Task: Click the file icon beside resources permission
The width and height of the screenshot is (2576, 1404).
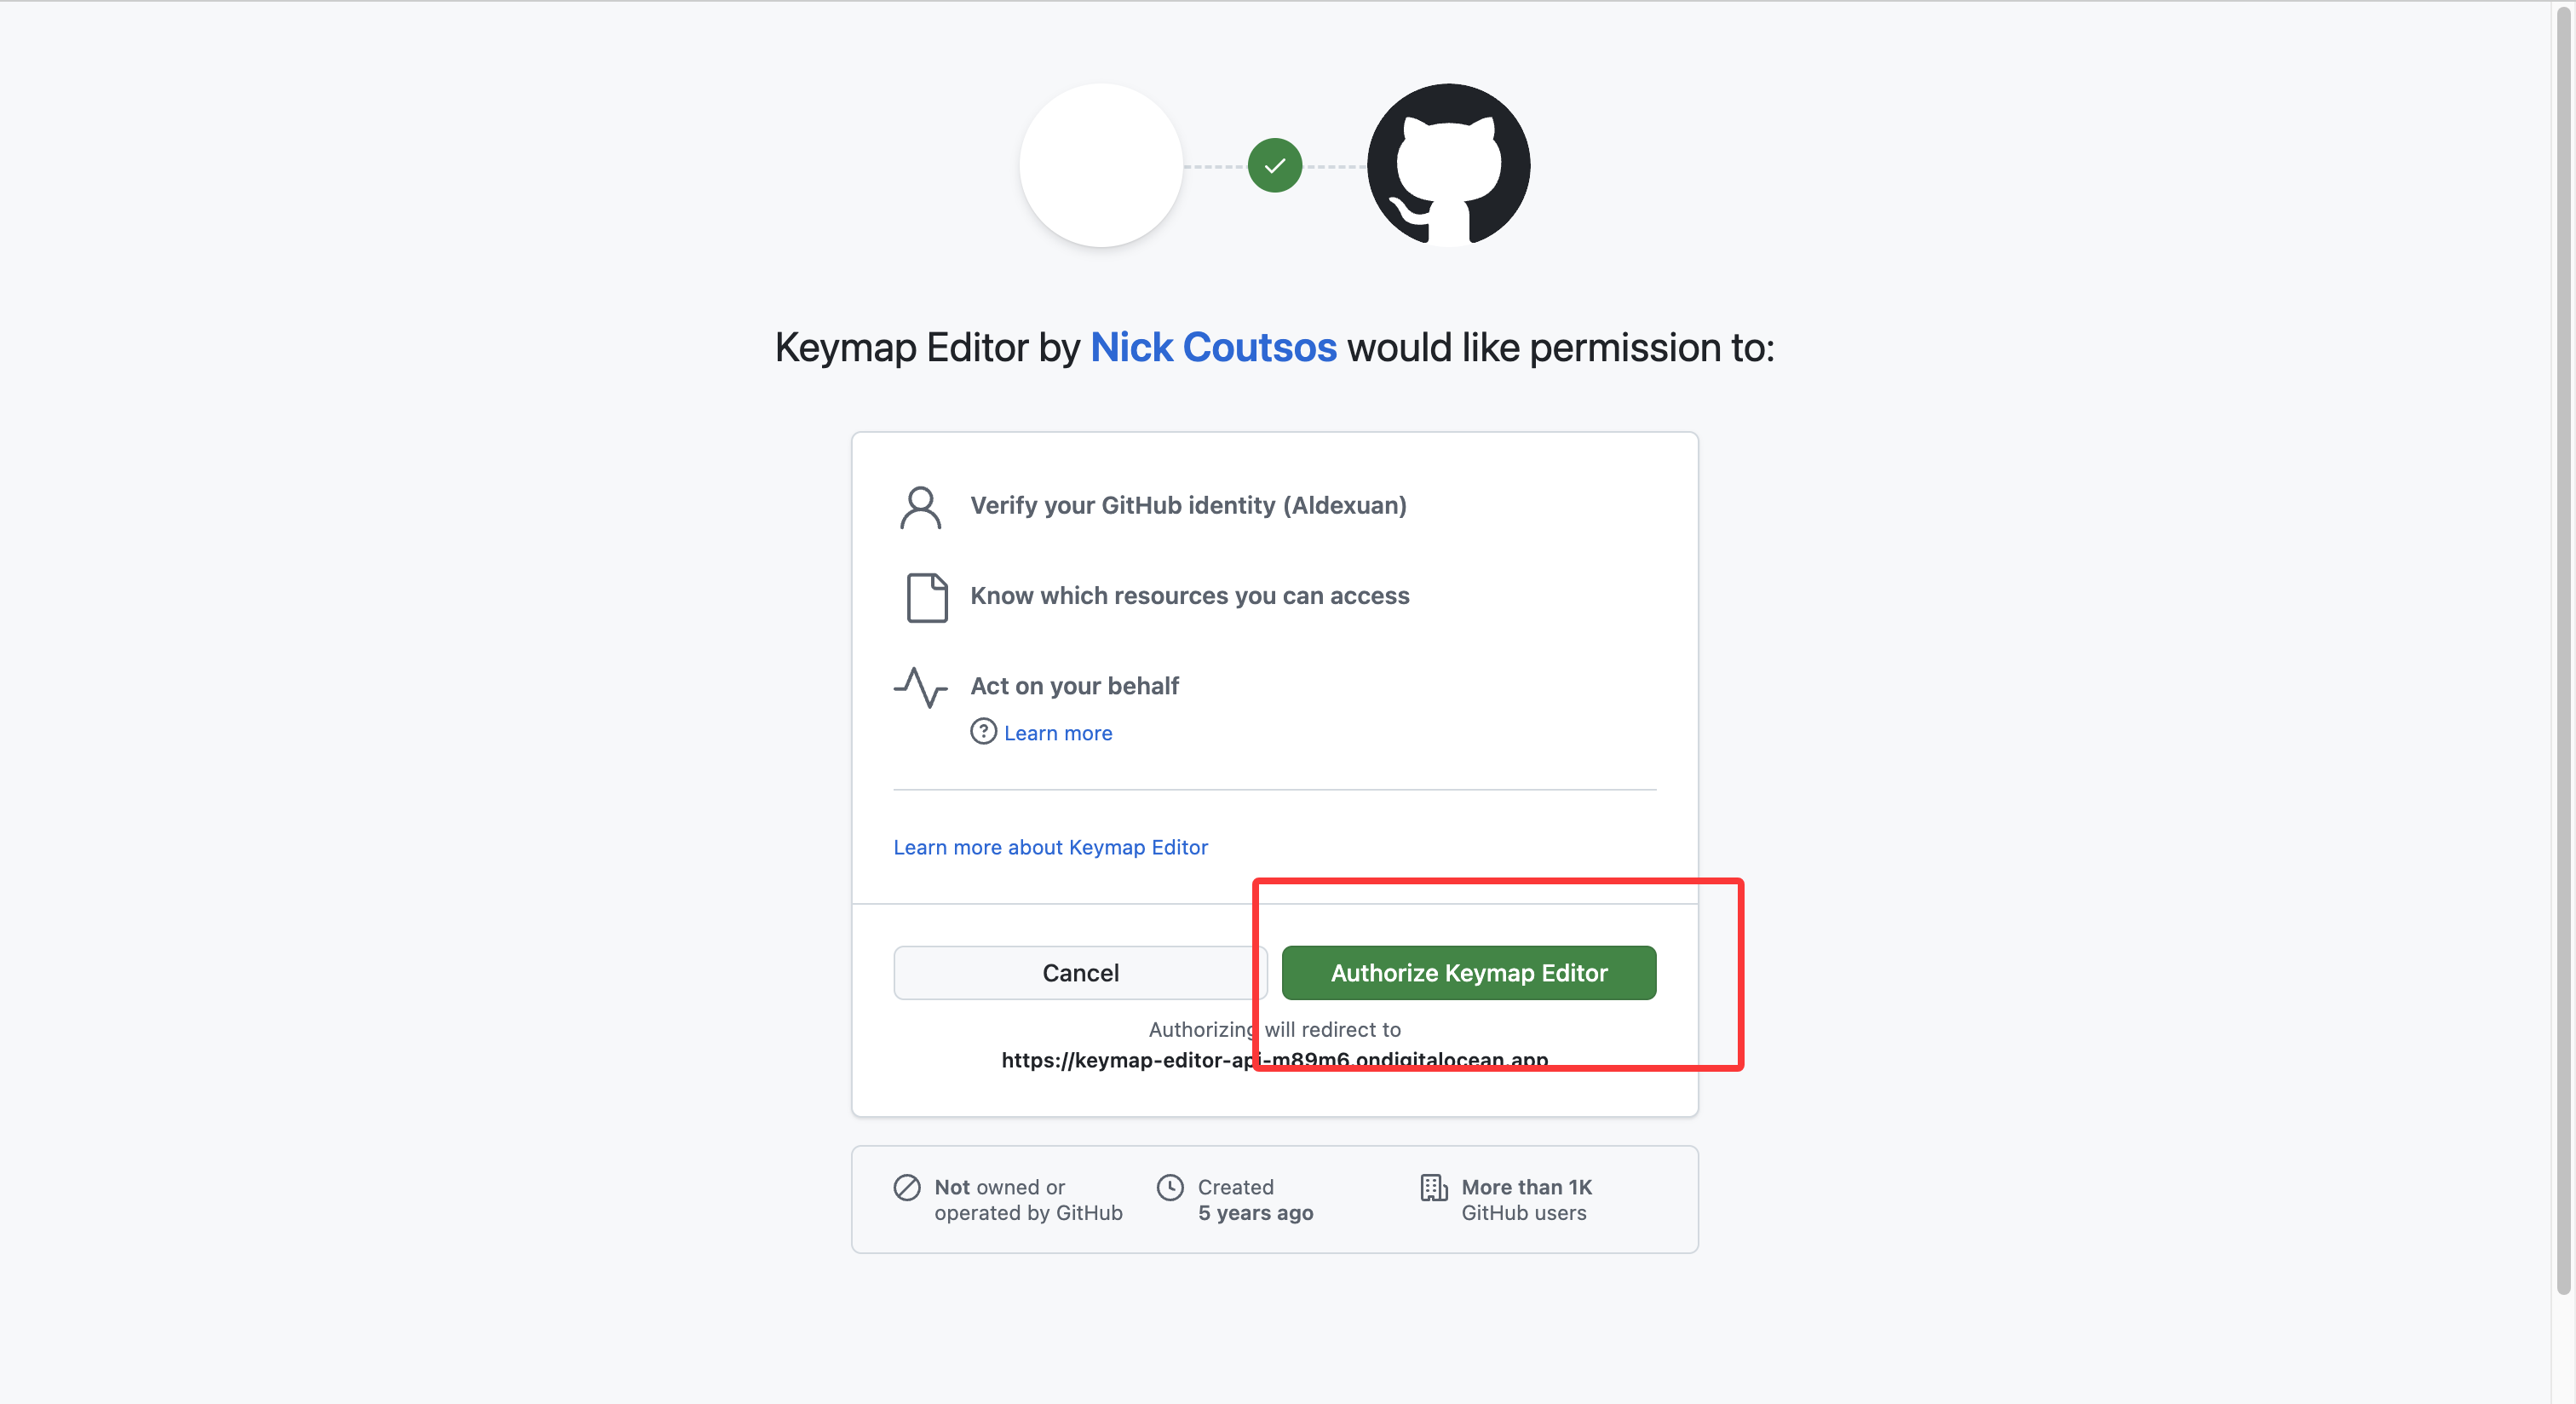Action: click(926, 597)
